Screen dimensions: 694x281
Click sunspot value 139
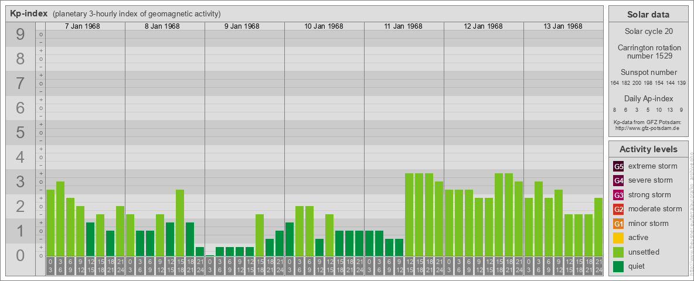[682, 83]
